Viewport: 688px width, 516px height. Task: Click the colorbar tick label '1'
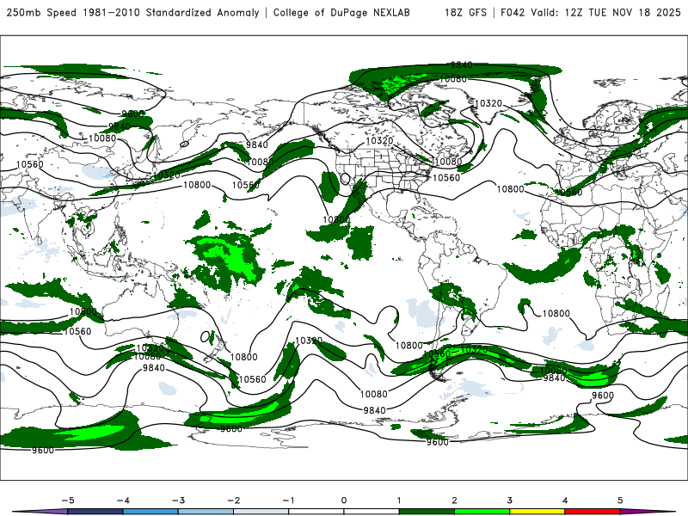tap(399, 501)
